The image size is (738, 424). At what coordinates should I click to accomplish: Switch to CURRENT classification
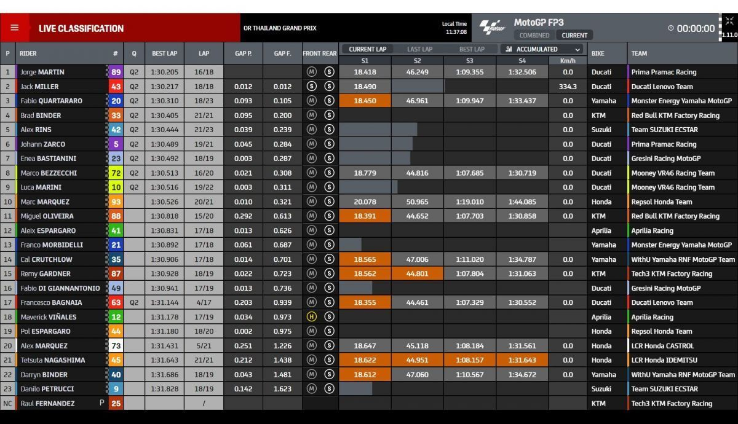(574, 35)
